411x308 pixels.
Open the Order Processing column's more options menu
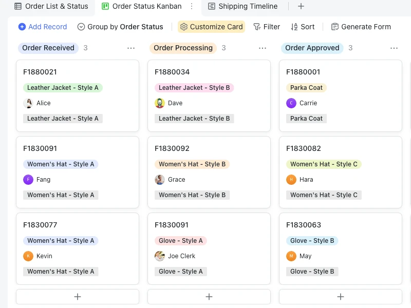click(x=263, y=48)
